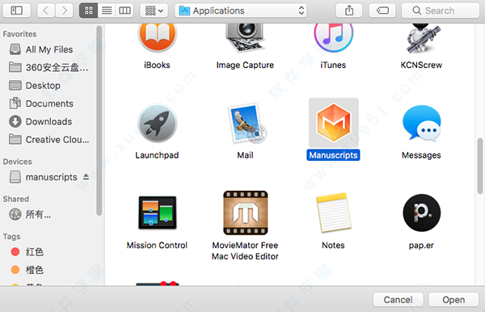Switch to column view mode

click(124, 11)
